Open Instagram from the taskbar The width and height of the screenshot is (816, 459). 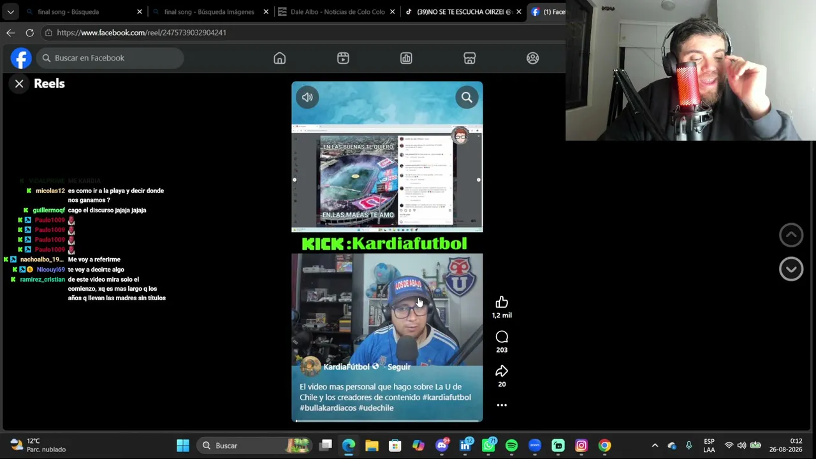pyautogui.click(x=581, y=446)
